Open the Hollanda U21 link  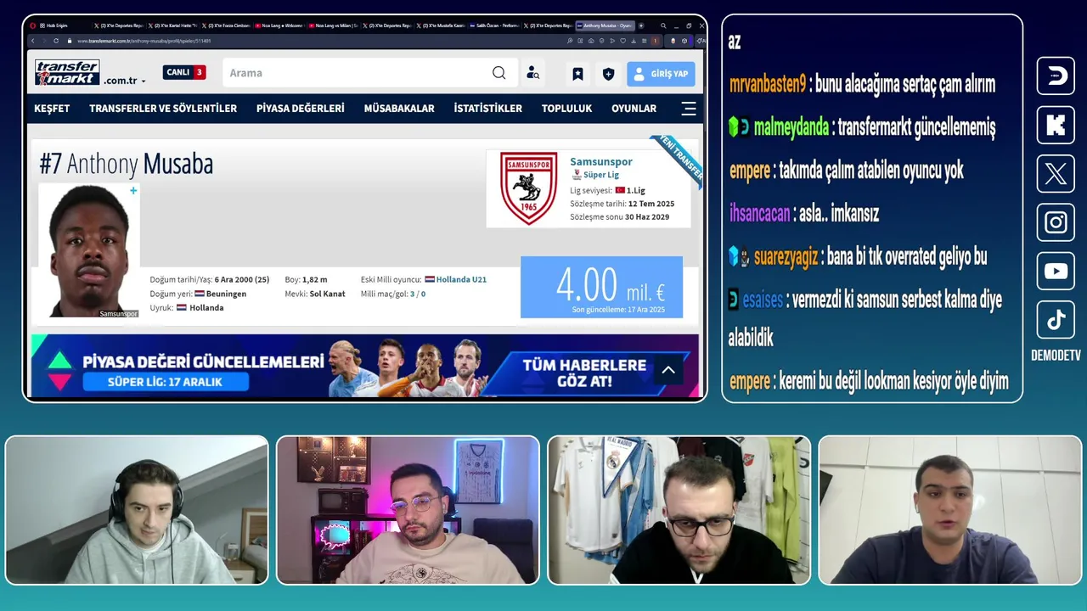(x=461, y=280)
